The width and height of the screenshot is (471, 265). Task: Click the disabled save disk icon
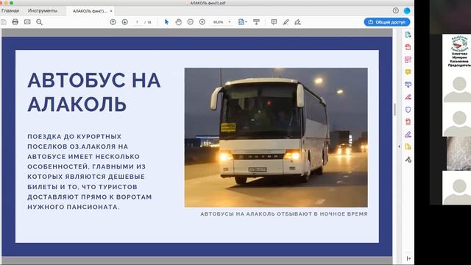4,22
